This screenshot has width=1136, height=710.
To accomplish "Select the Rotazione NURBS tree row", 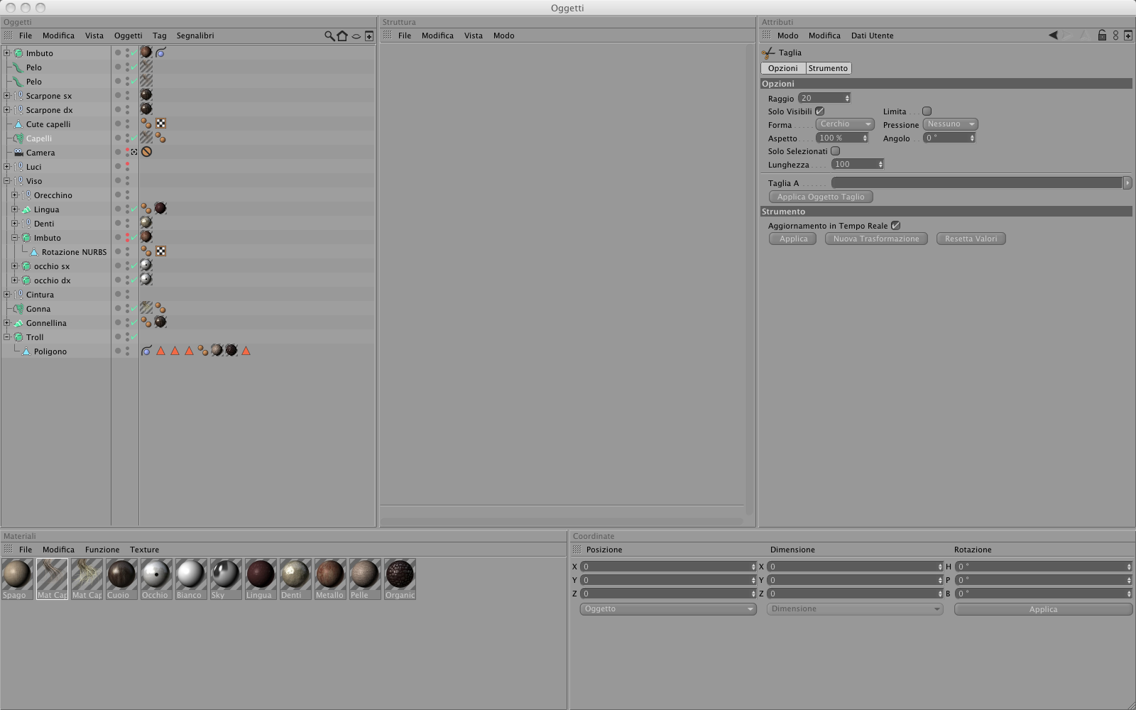I will coord(74,252).
